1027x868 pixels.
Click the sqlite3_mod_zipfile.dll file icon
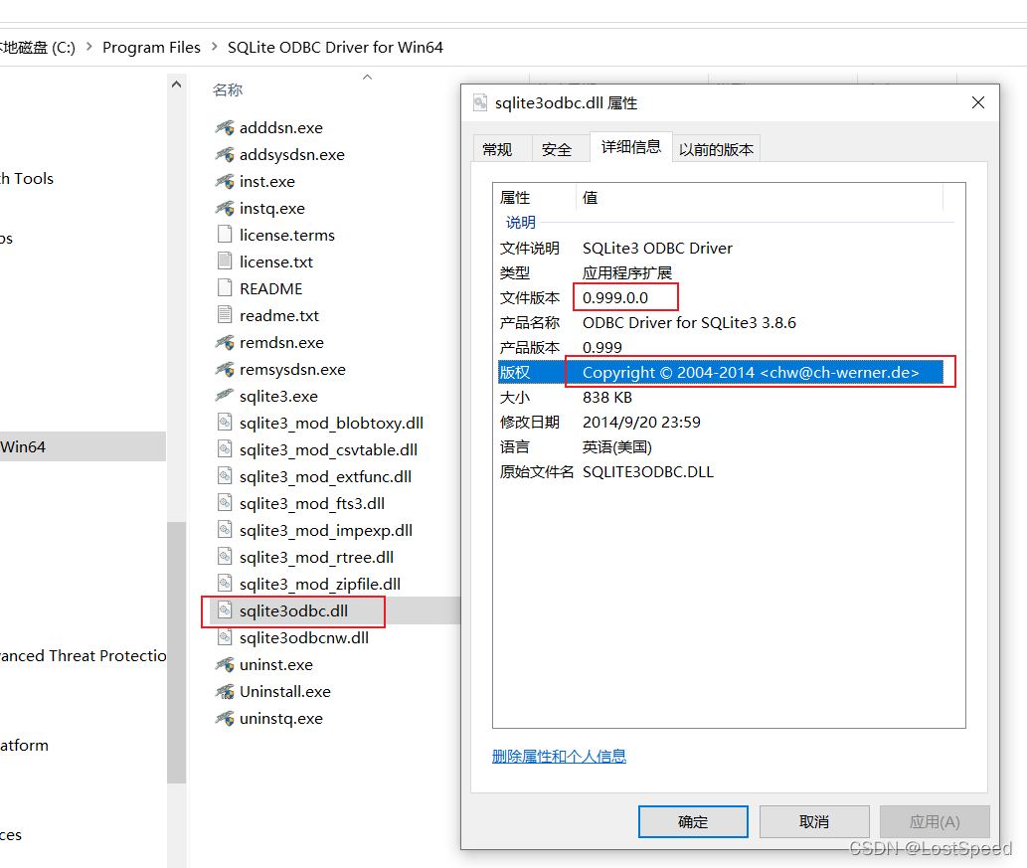(225, 584)
